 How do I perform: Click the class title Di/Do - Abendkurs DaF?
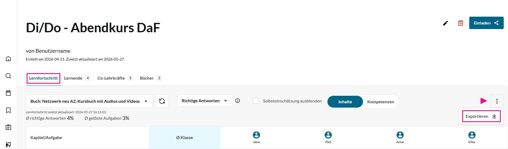(93, 28)
